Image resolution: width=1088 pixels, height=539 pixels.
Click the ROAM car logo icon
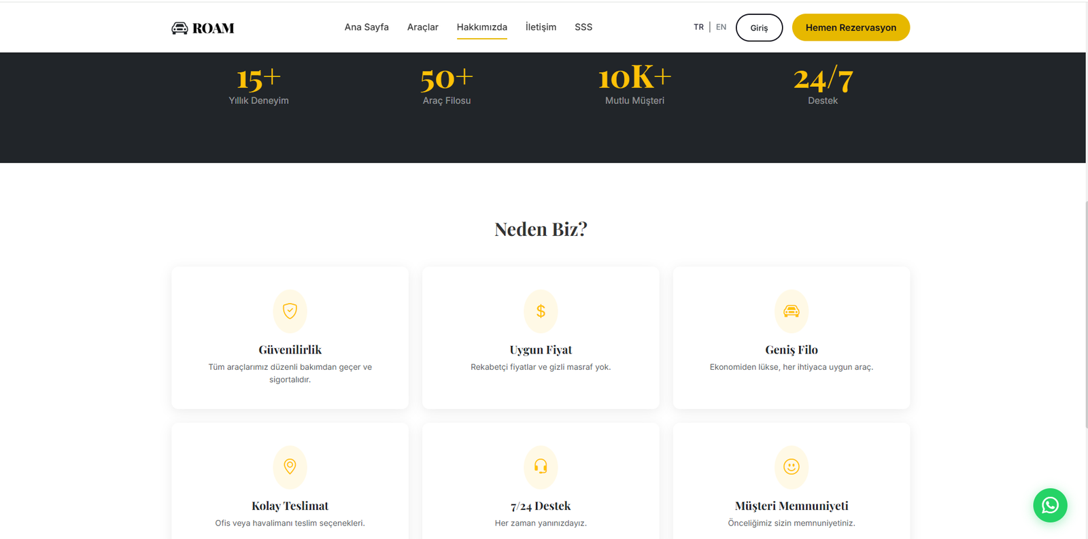pos(180,28)
